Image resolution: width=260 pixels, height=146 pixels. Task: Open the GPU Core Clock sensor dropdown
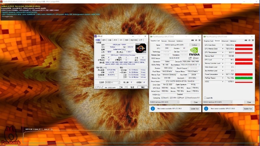(223, 45)
